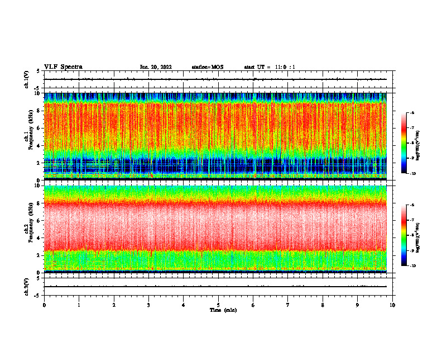Image resolution: width=442 pixels, height=342 pixels.
Task: Click the "station=MOS" header label
Action: tap(208, 67)
